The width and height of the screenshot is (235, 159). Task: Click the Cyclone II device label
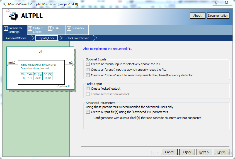point(64,86)
